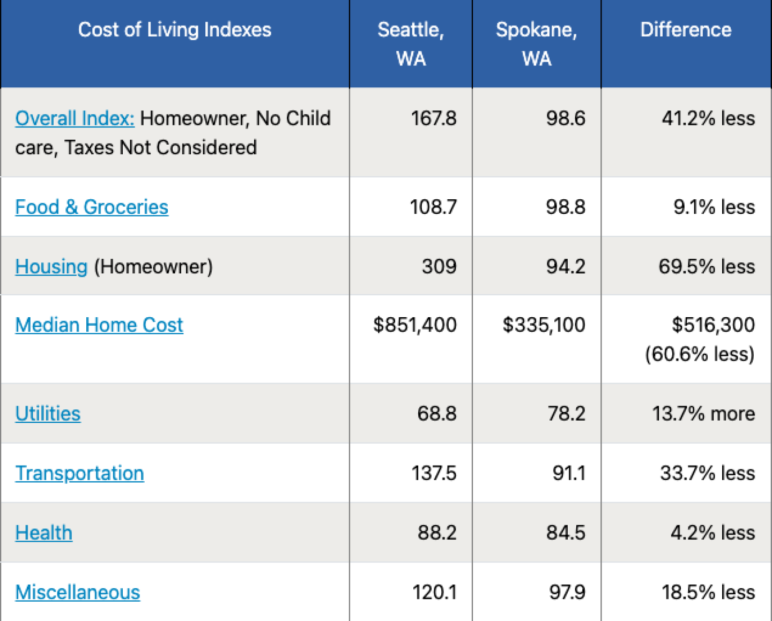Select the Miscellaneous link

pyautogui.click(x=78, y=593)
